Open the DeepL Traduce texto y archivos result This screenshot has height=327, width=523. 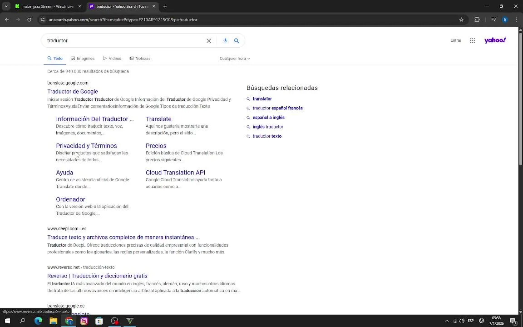click(x=123, y=237)
